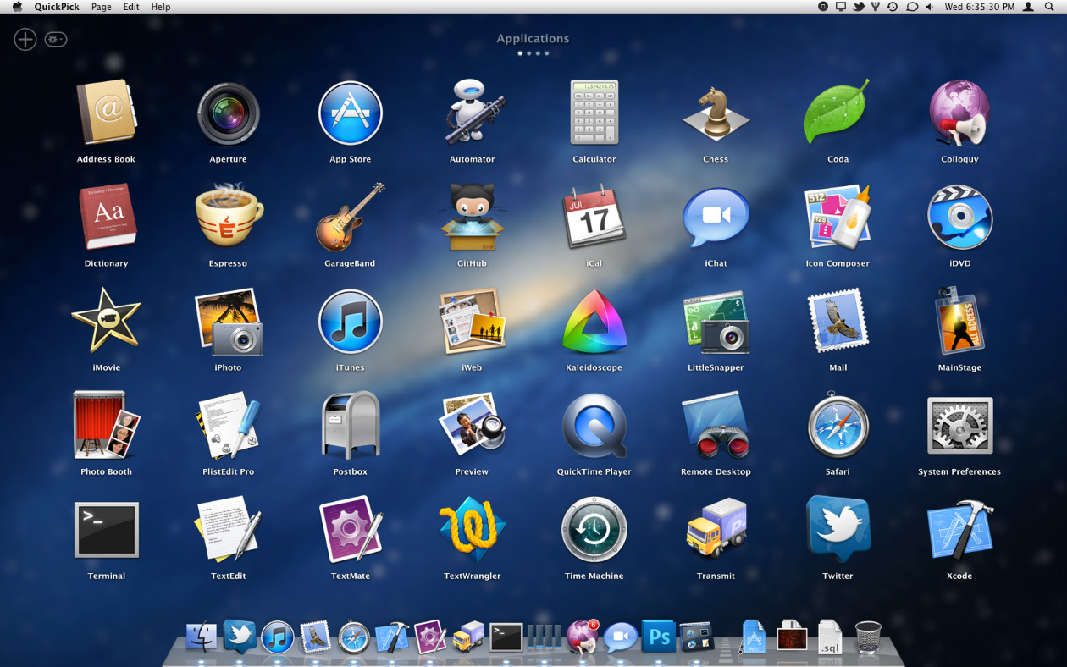Open the gear settings toggle button
Screen dimensions: 1067x667
[56, 39]
